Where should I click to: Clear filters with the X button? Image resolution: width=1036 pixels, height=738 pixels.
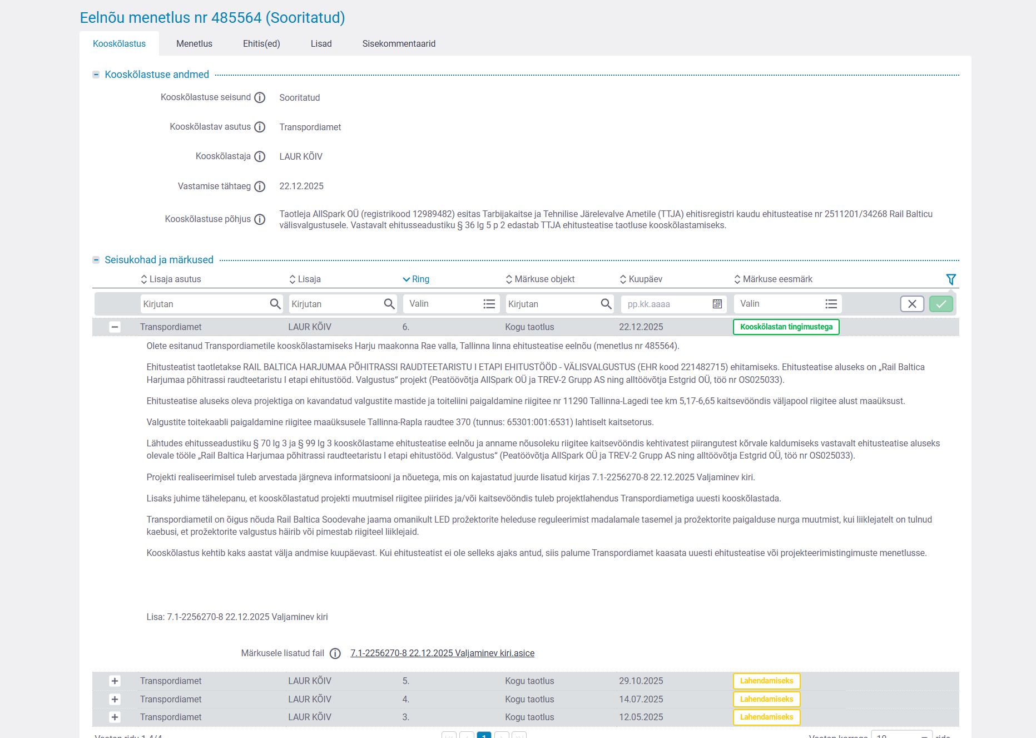coord(912,304)
